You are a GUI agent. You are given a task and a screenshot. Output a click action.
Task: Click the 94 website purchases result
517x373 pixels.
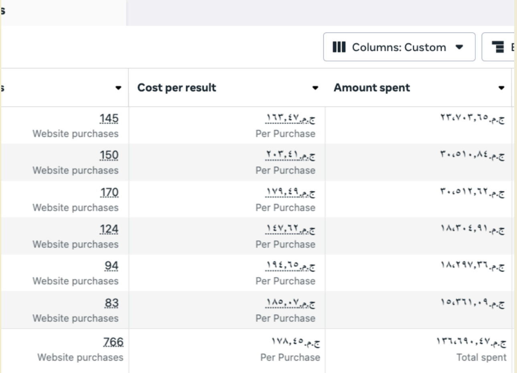111,266
